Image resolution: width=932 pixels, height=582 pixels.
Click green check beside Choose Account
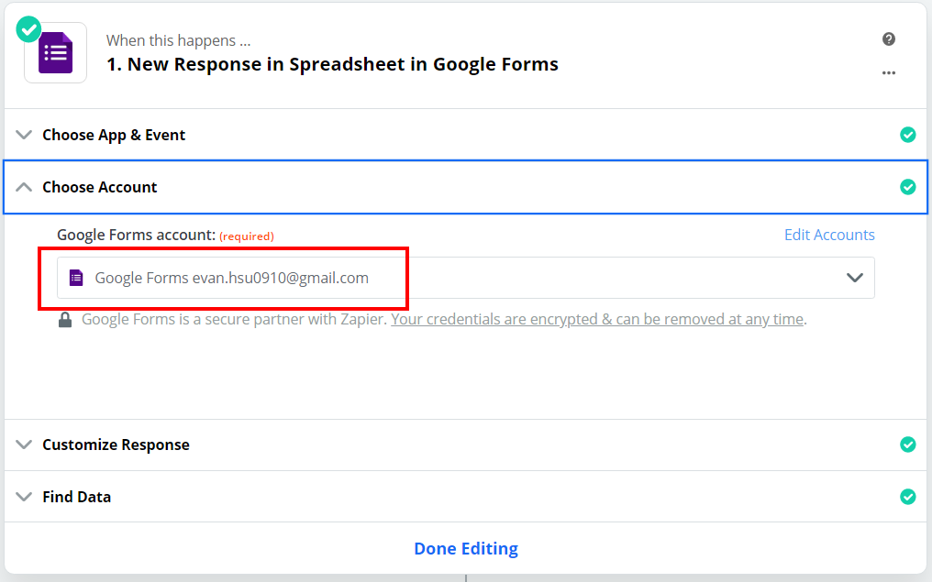pyautogui.click(x=907, y=187)
